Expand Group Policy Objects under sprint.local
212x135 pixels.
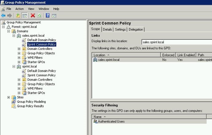(x=19, y=84)
